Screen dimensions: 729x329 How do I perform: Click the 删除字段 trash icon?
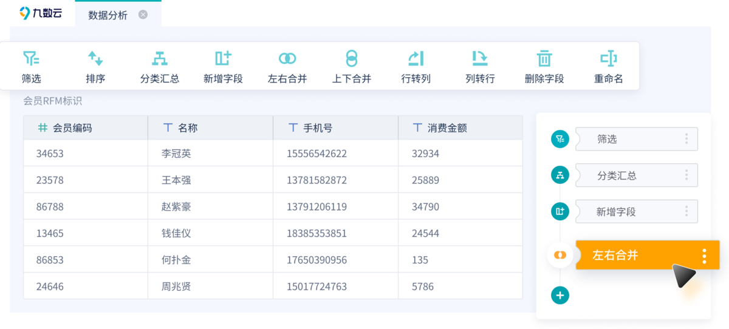coord(544,58)
